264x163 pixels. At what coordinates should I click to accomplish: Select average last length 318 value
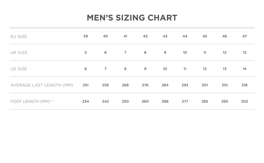[244, 85]
